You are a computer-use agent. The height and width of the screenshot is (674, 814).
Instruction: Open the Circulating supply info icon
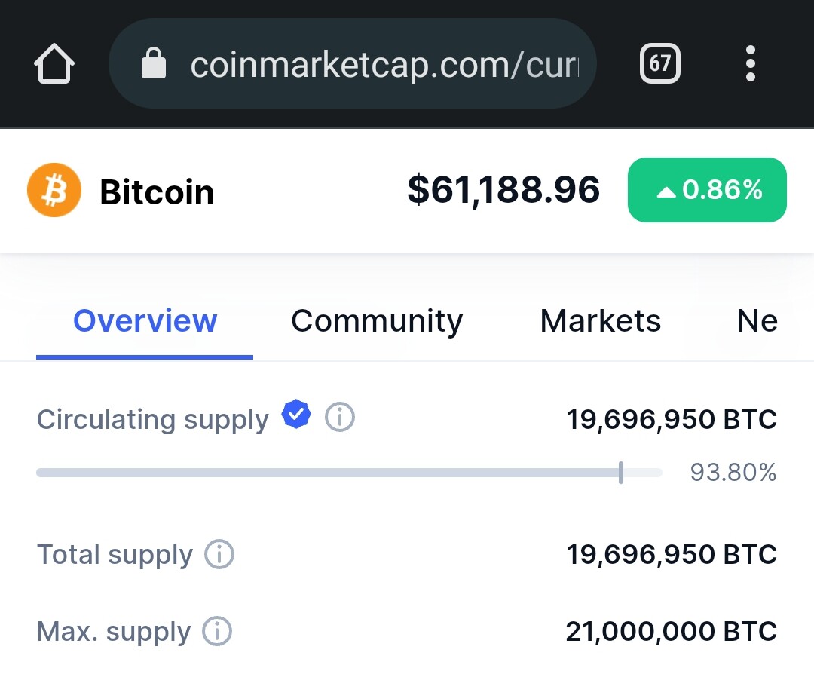340,417
